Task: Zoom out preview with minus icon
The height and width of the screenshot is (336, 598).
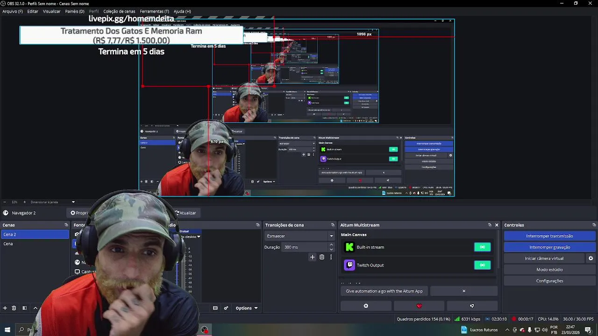Action: click(x=5, y=202)
